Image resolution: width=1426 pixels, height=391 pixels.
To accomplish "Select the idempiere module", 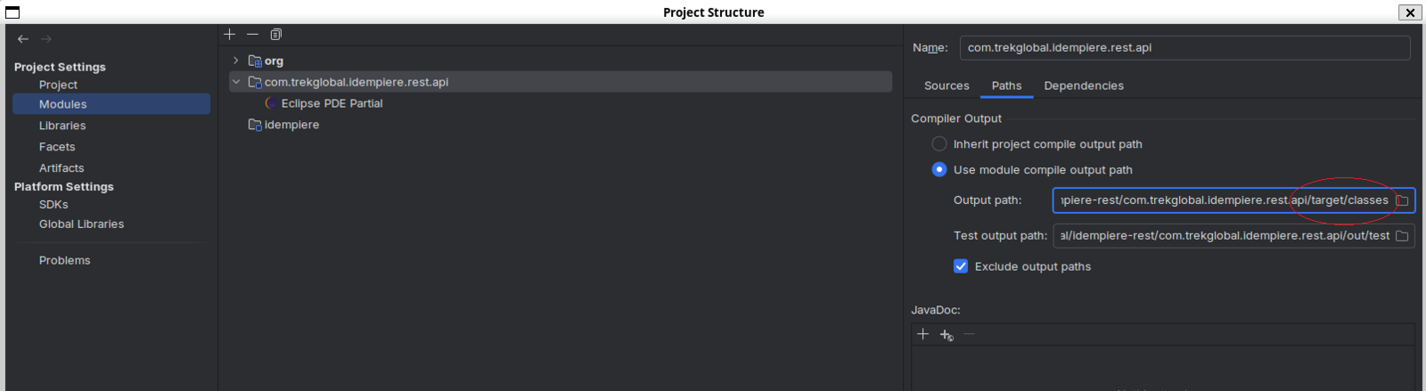I will click(x=291, y=125).
